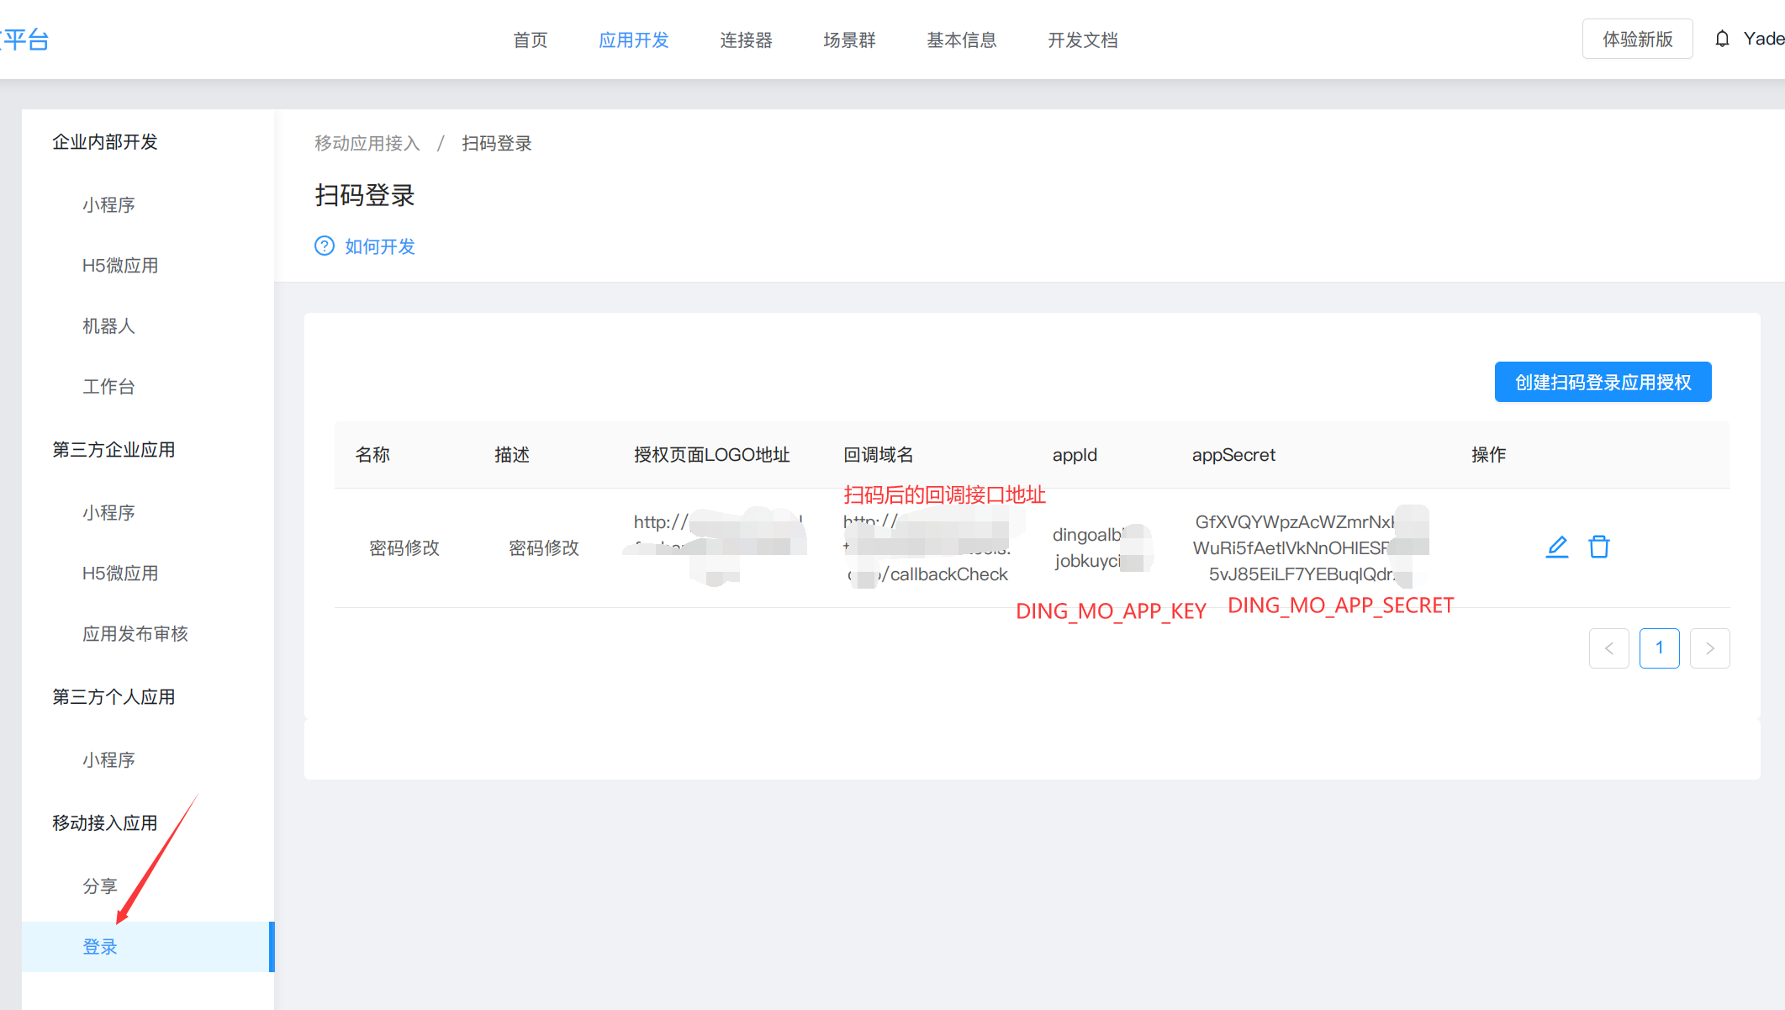The image size is (1785, 1010).
Task: Select 机器人 in the sidebar
Action: pos(108,326)
